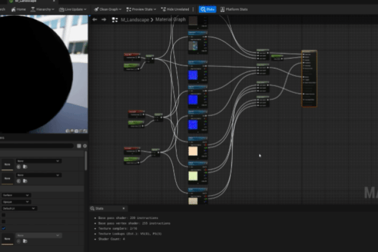Toggle Hide Unrelated nodes
The height and width of the screenshot is (252, 378).
click(175, 9)
